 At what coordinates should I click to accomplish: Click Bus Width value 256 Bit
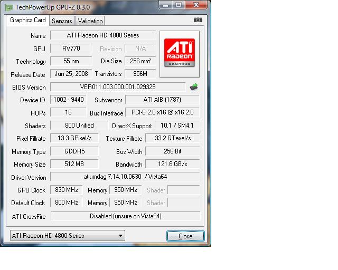pyautogui.click(x=173, y=151)
